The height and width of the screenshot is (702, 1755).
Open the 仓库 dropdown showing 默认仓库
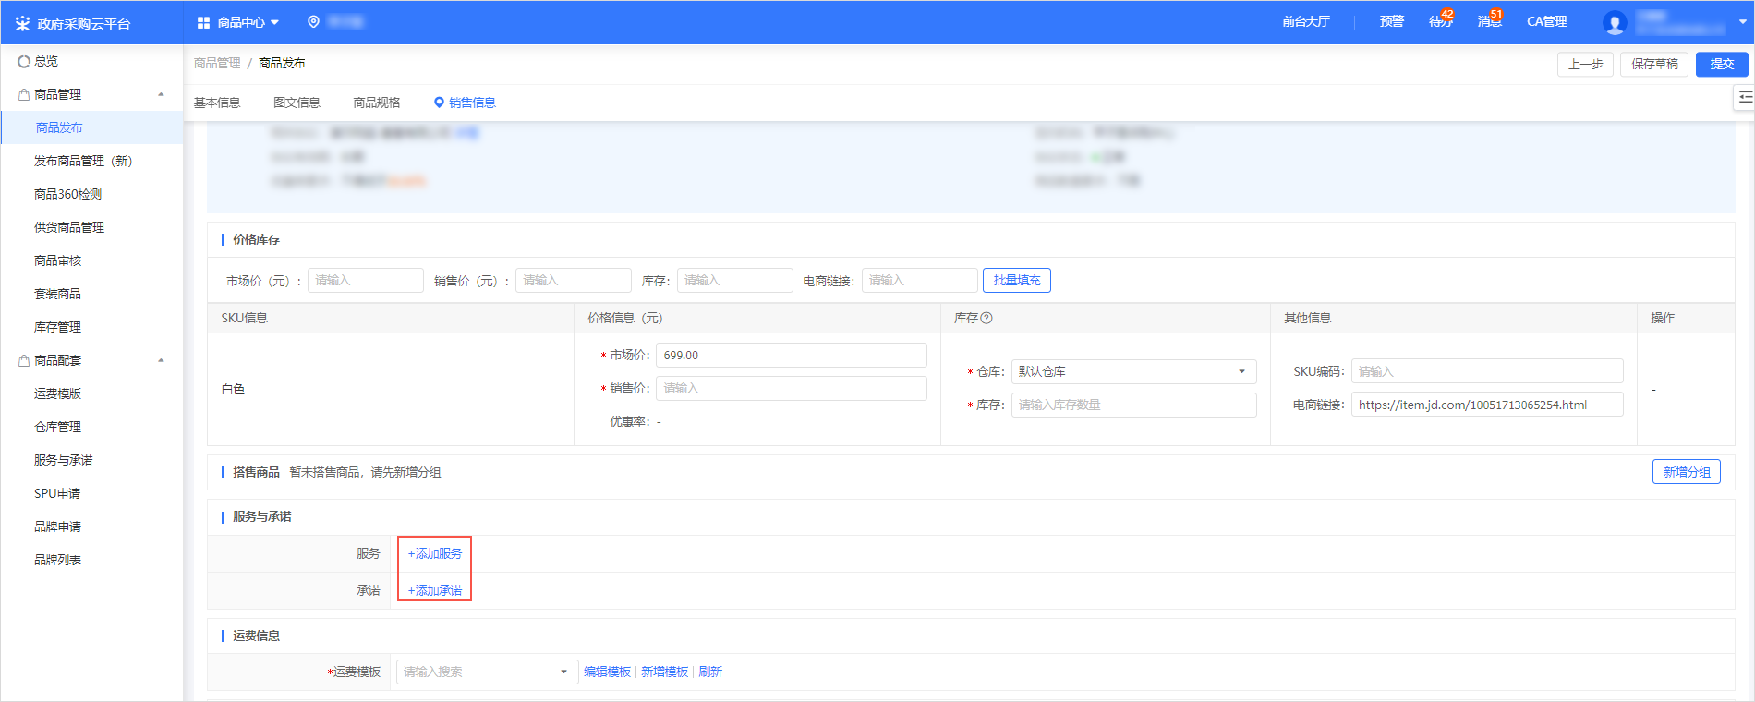[1134, 371]
